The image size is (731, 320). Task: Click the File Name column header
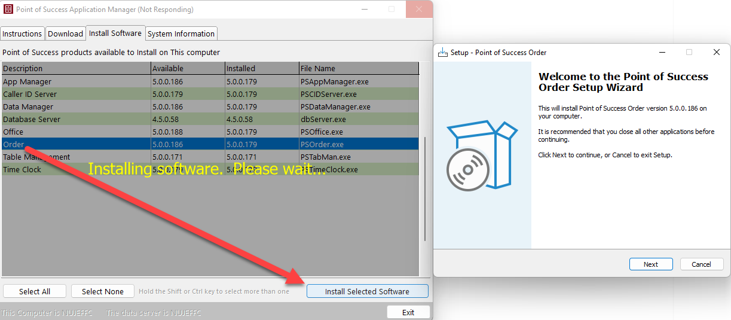(x=359, y=68)
